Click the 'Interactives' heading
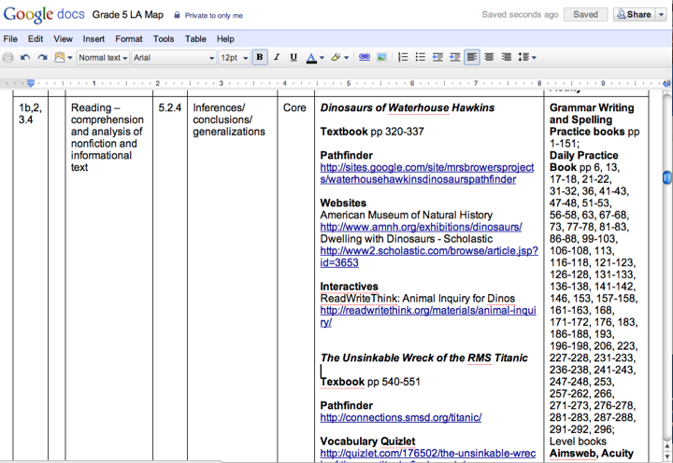673x463 pixels. tap(349, 287)
